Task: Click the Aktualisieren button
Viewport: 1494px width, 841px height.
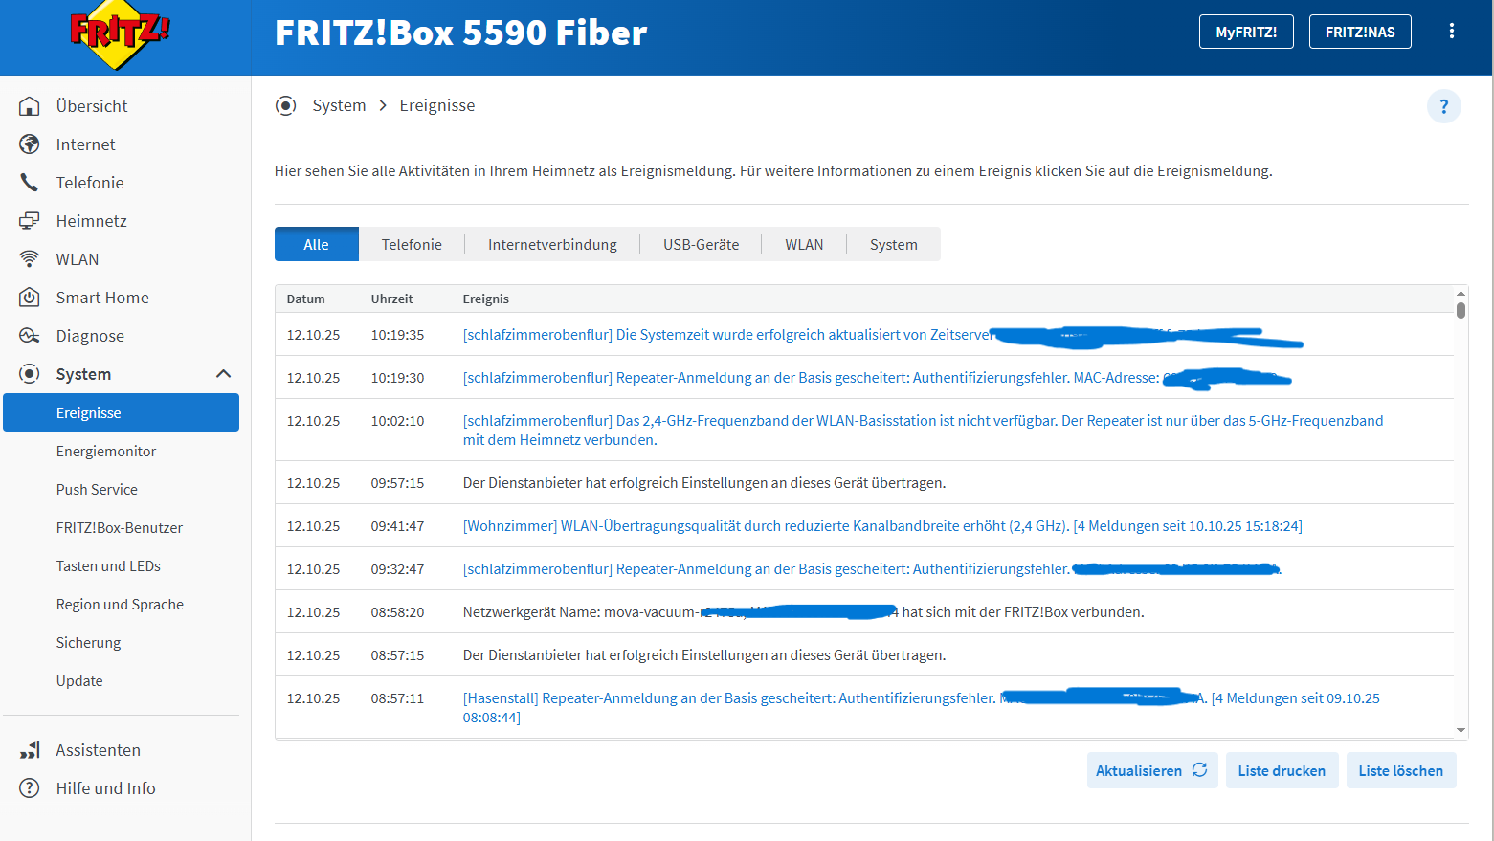Action: point(1152,770)
